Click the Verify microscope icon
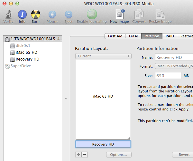The height and width of the screenshot is (161, 193). (x=8, y=14)
